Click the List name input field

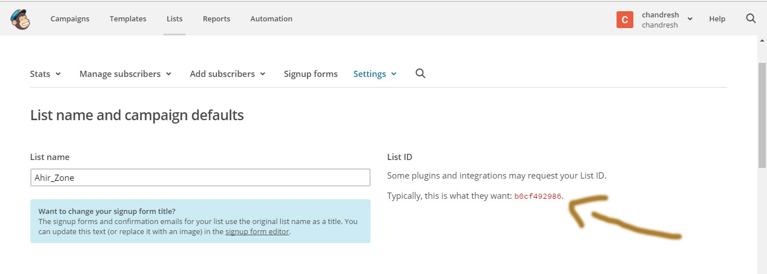point(200,177)
